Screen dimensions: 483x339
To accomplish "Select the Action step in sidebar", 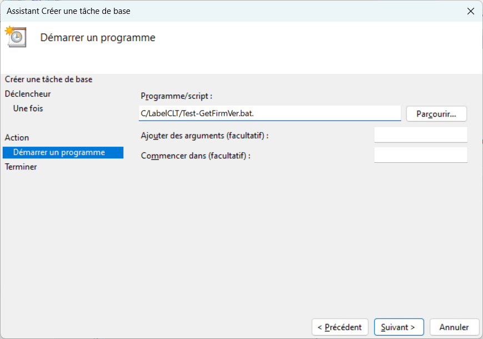I will click(17, 137).
